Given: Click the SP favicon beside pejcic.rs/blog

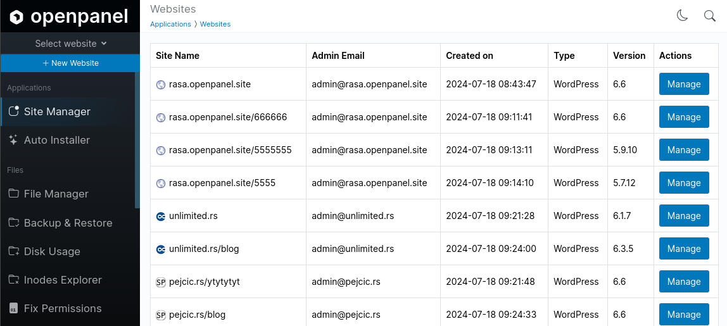Looking at the screenshot, I should (x=161, y=315).
